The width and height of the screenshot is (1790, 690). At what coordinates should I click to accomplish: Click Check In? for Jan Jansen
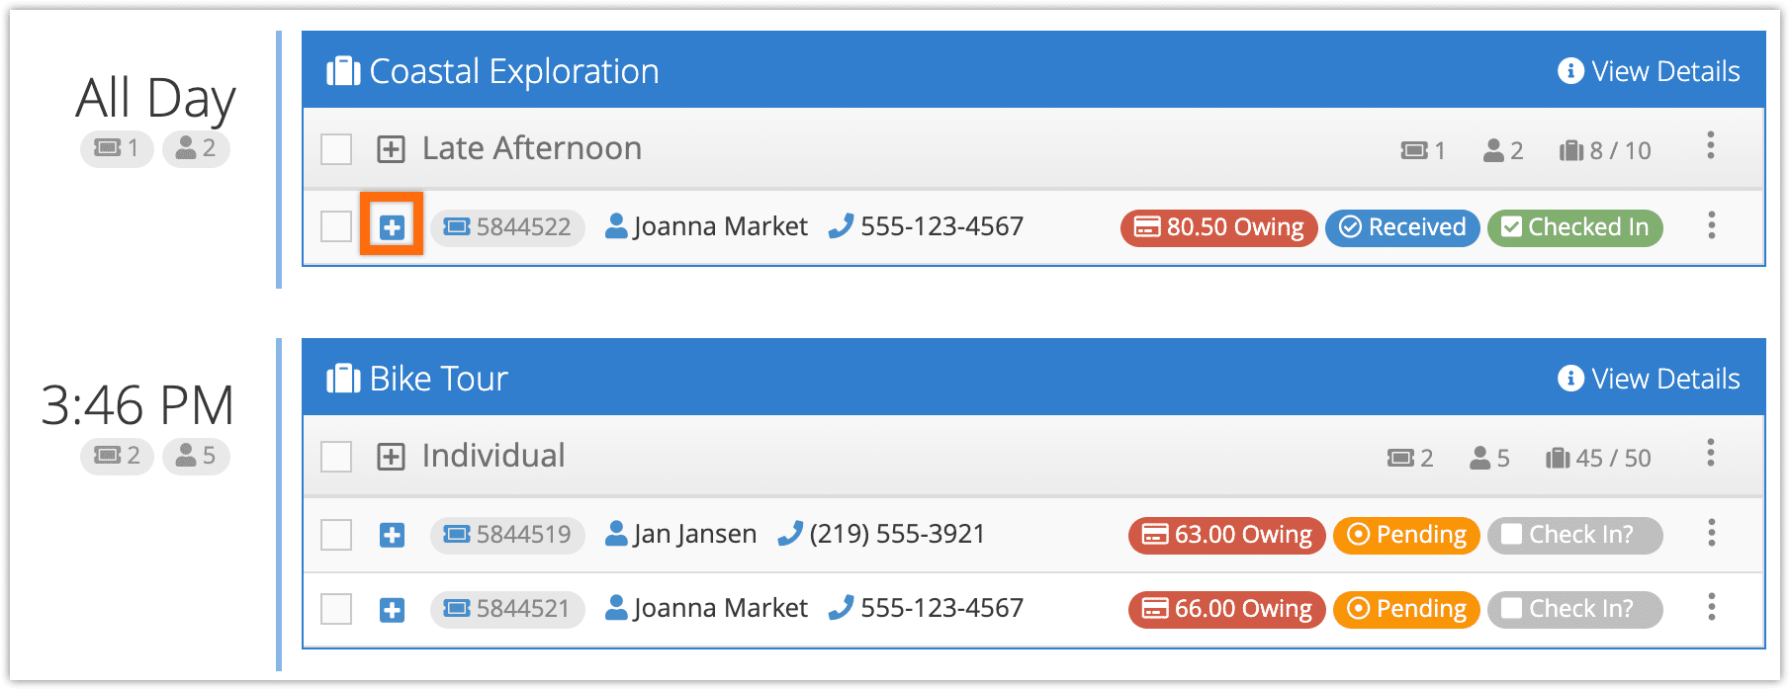click(1575, 535)
